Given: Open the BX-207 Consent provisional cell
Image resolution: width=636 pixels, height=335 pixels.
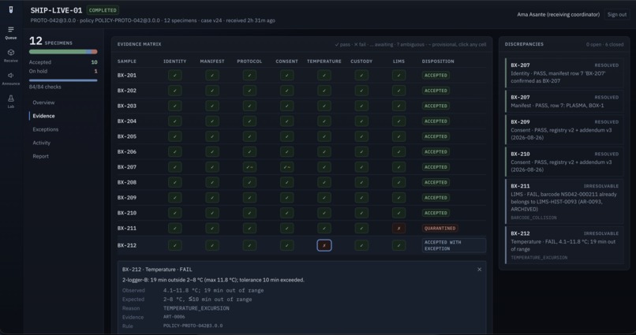Looking at the screenshot, I should pos(286,167).
